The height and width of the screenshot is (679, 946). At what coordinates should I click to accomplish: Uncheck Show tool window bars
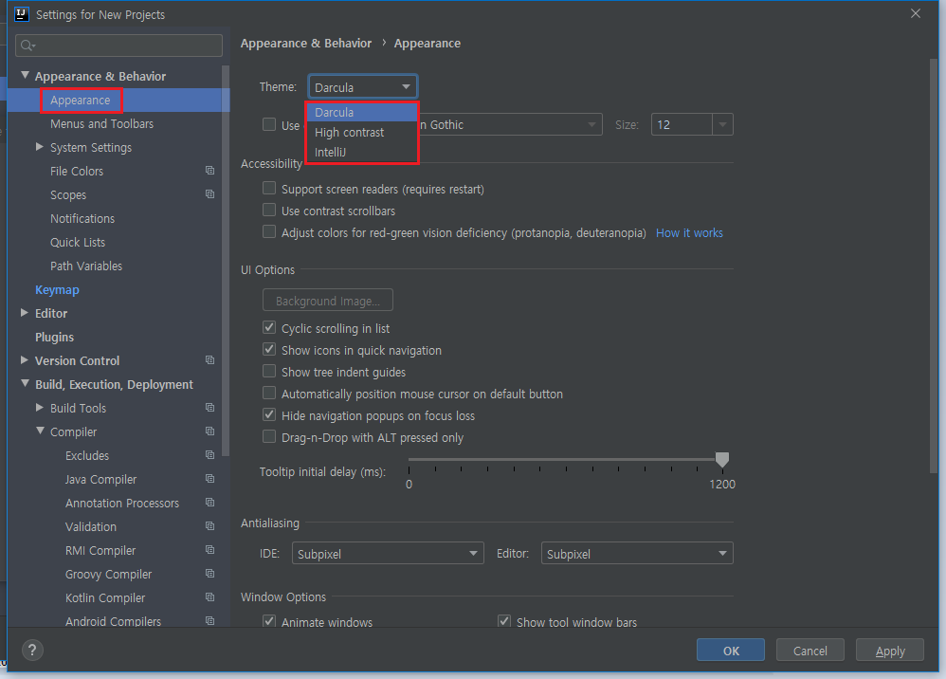pyautogui.click(x=504, y=621)
